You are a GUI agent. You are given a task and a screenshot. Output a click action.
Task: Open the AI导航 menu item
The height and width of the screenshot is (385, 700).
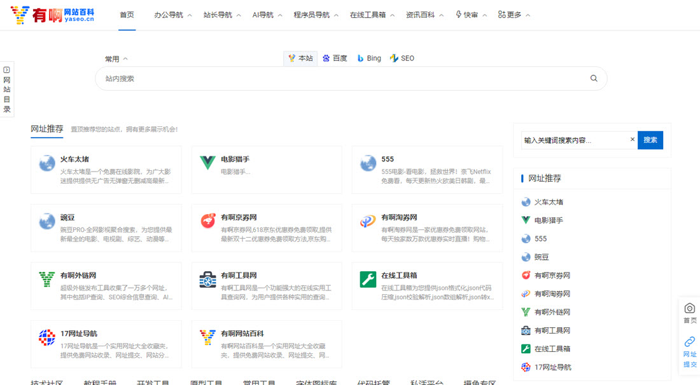pos(267,15)
